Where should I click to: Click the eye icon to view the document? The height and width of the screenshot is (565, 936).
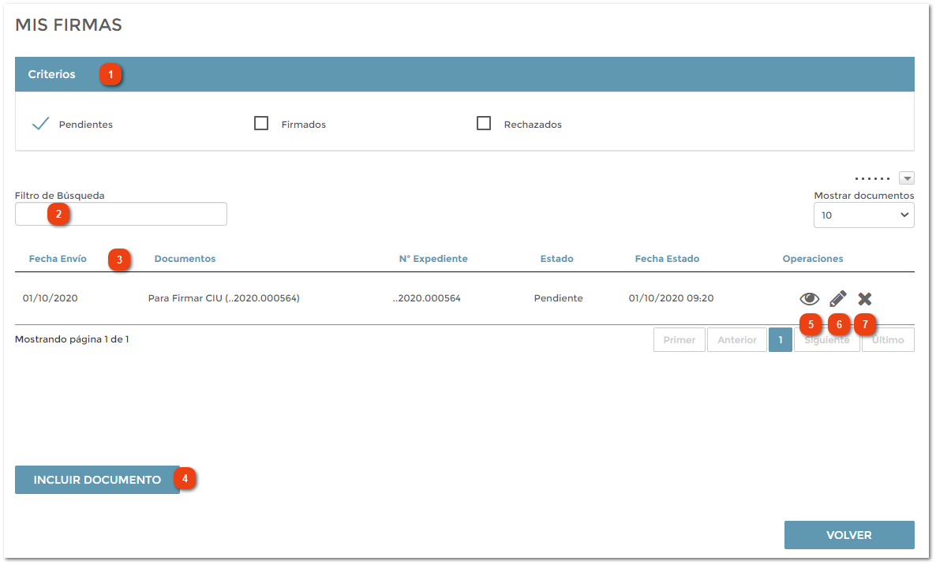[809, 299]
